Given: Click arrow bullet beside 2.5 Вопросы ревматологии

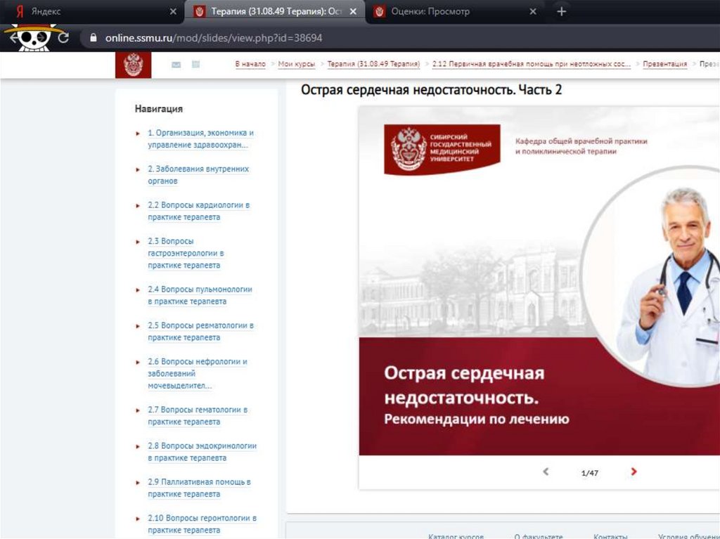Looking at the screenshot, I should (137, 327).
